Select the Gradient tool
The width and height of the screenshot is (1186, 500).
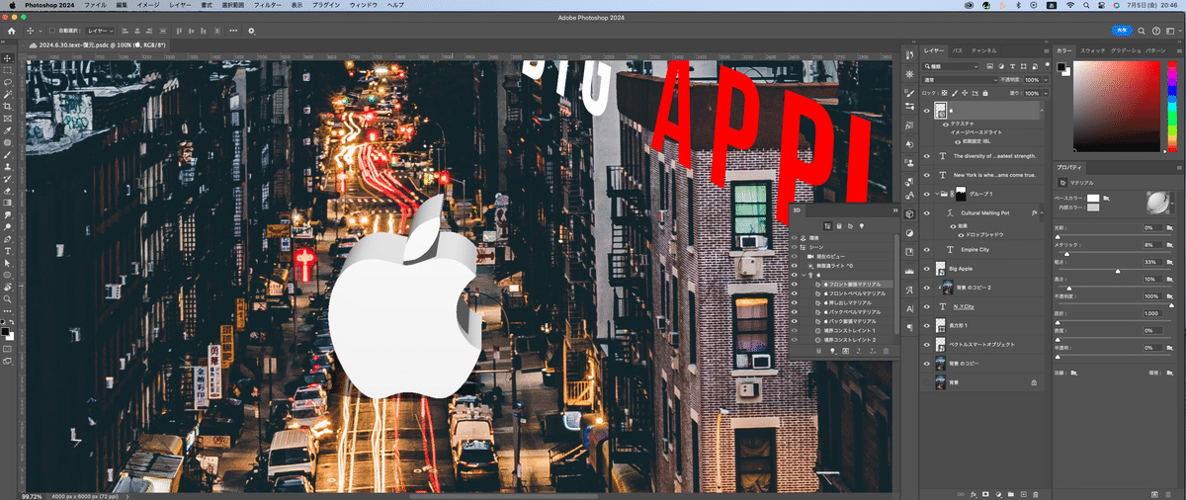[x=7, y=202]
